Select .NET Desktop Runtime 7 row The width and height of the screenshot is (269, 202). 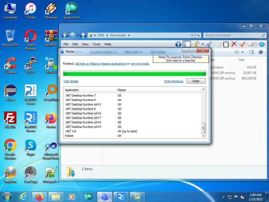coord(132,95)
